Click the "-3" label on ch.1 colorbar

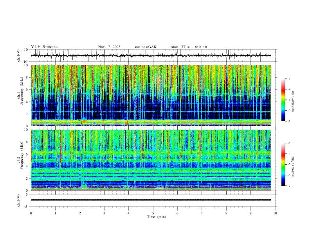click(288, 78)
